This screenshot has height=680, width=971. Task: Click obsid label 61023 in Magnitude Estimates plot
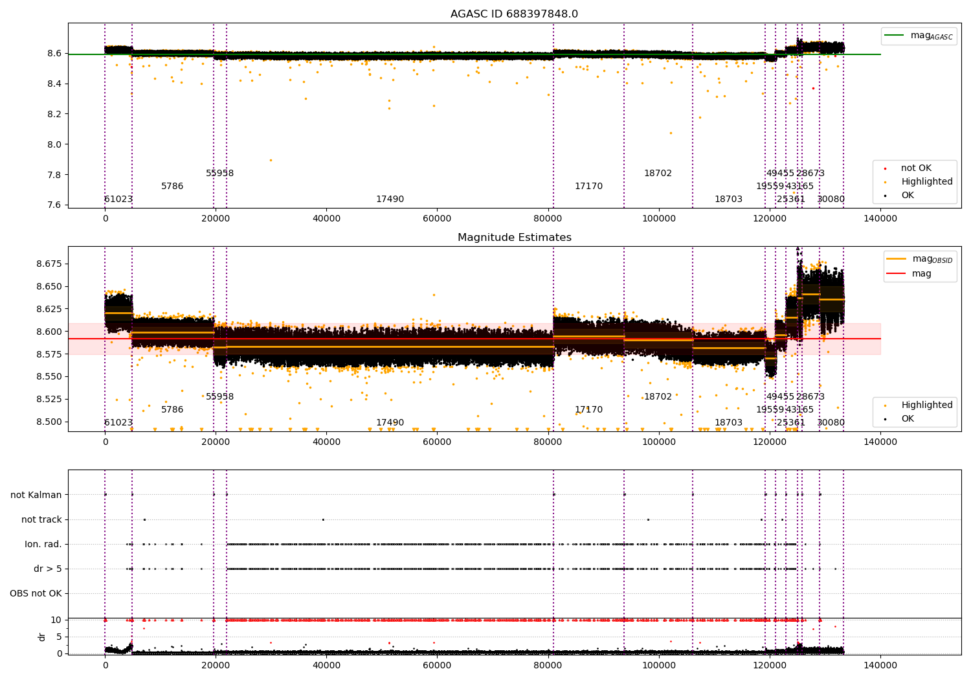coord(118,423)
